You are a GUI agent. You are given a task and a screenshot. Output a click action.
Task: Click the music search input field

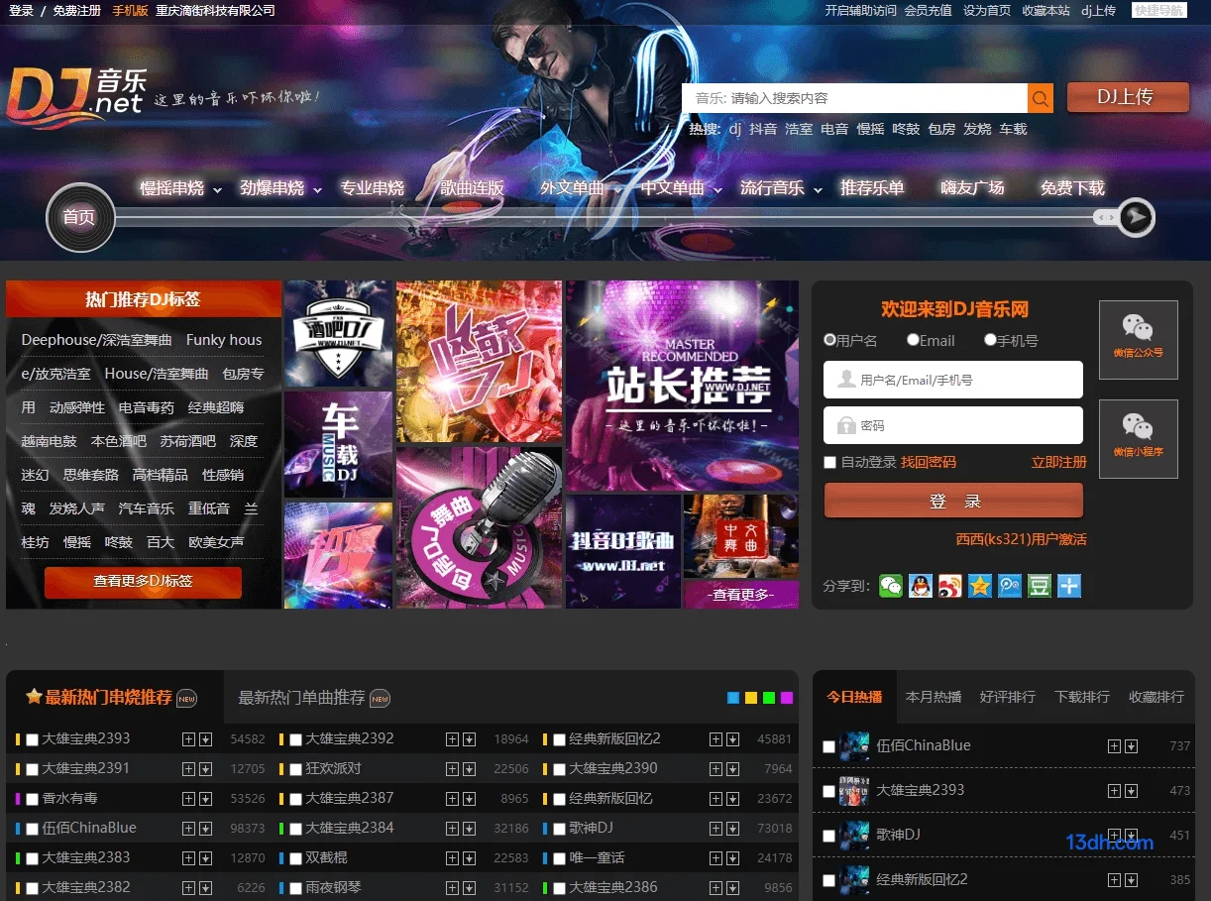(x=854, y=98)
